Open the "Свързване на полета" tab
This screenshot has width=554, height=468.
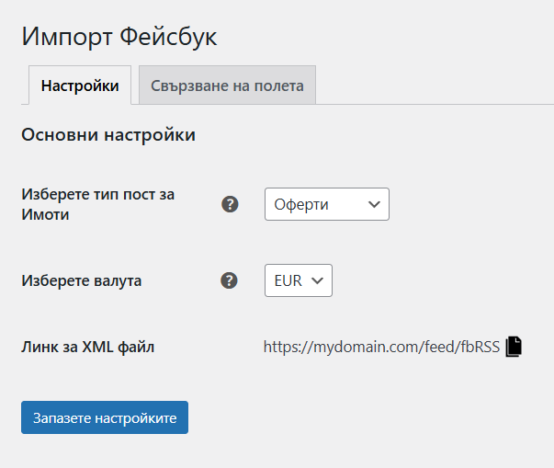click(227, 86)
